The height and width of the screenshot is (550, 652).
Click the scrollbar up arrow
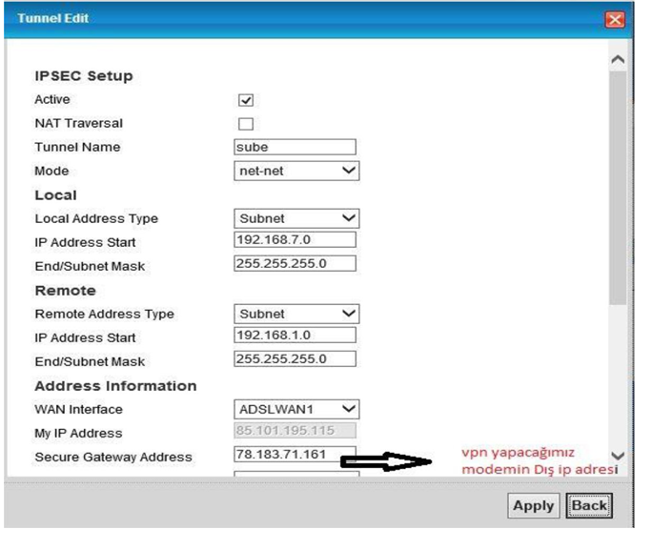point(618,60)
